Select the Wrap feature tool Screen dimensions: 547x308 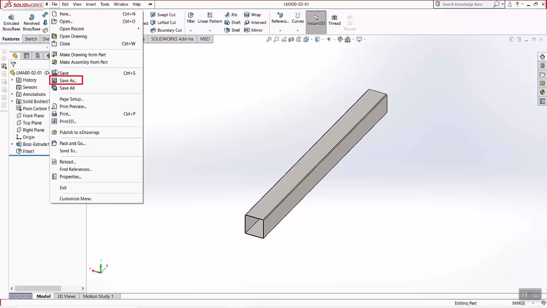[x=253, y=14]
